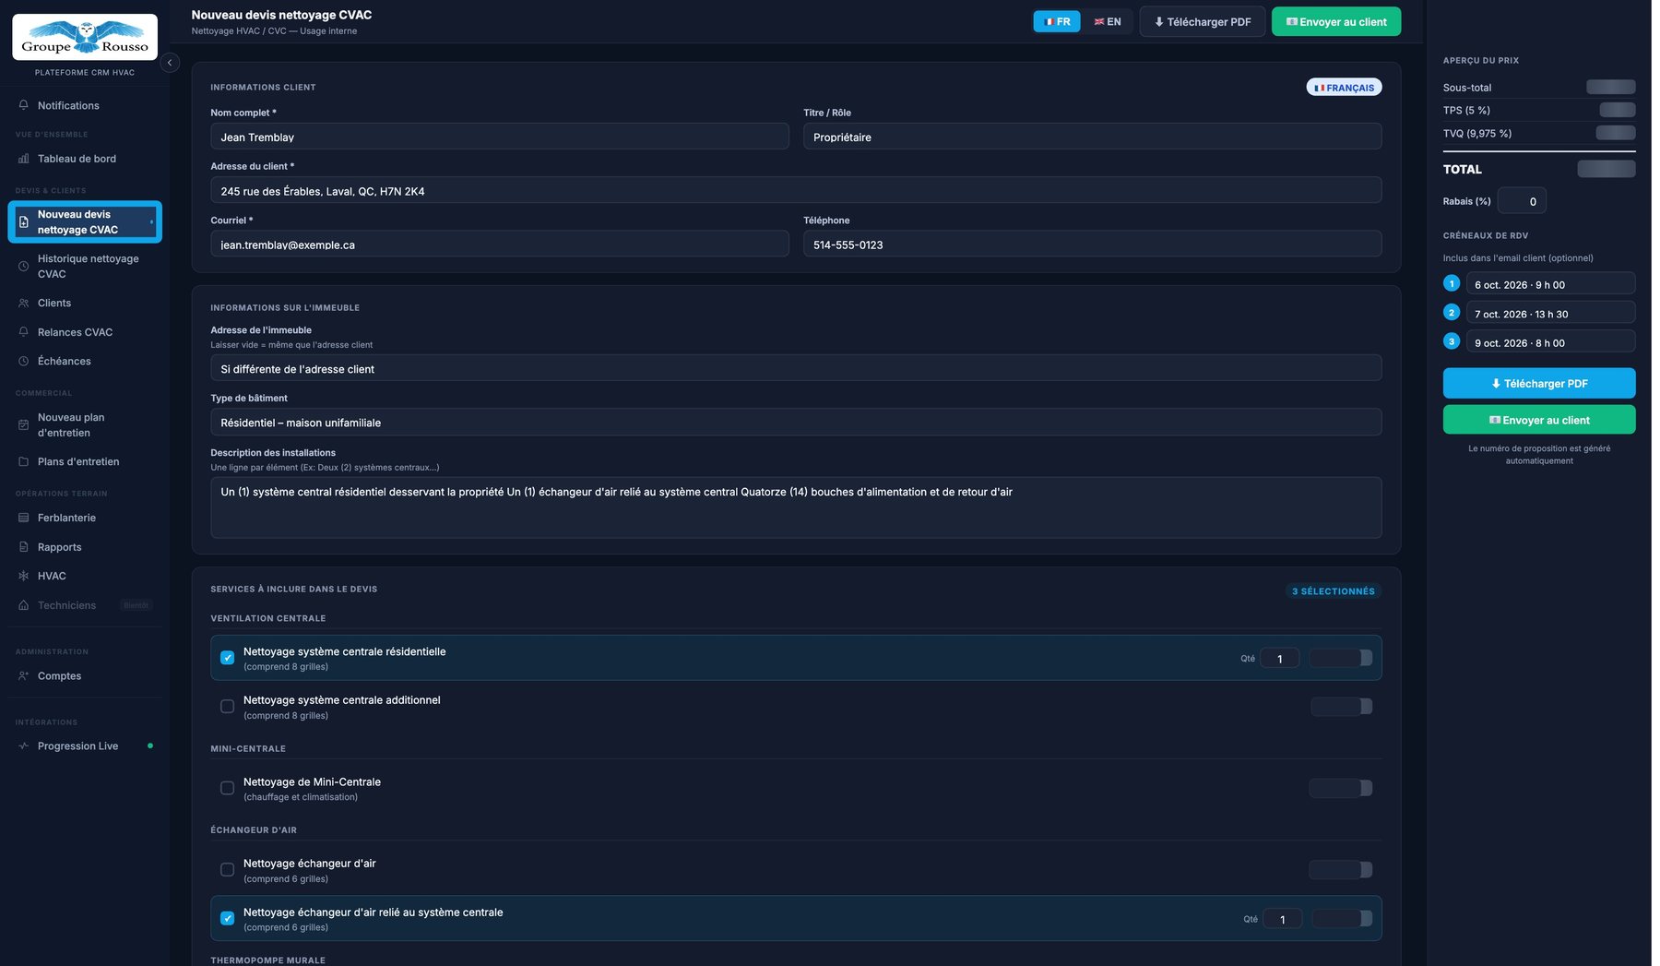This screenshot has width=1660, height=966.
Task: Click blue Télécharger PDF sidebar button
Action: click(1539, 383)
